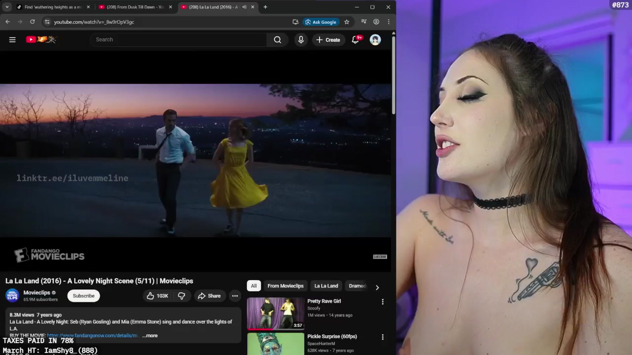Reload the current page

tap(32, 22)
